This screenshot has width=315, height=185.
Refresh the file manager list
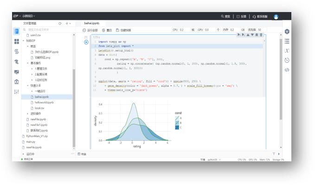[x=60, y=24]
